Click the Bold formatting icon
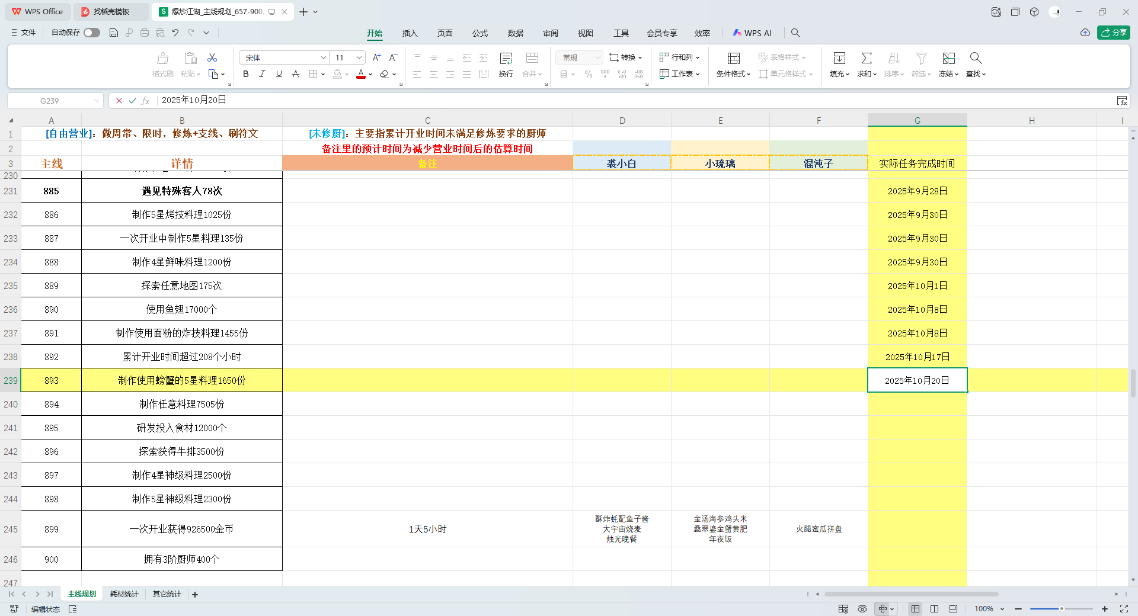 click(245, 74)
